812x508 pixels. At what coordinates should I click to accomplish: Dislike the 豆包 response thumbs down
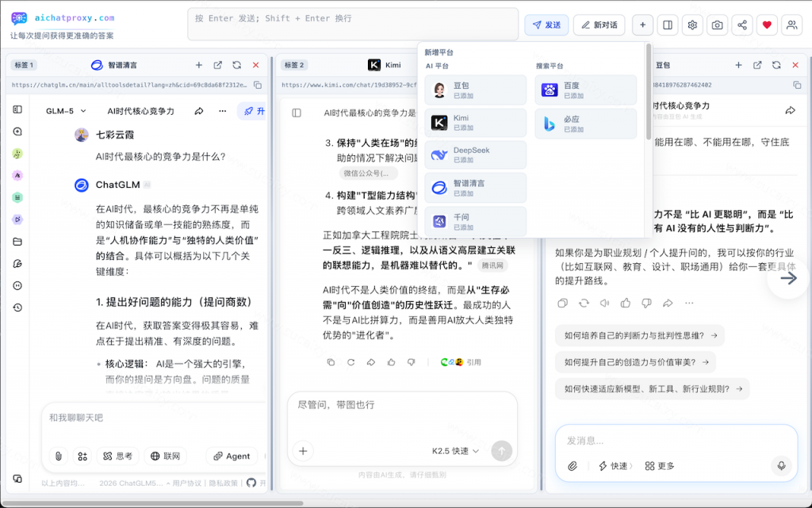tap(646, 304)
